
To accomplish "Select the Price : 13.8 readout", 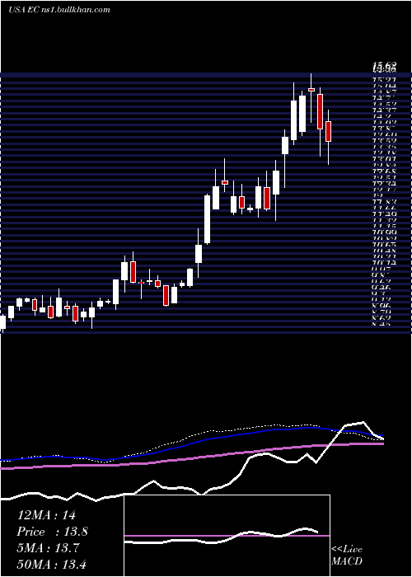I will [x=52, y=532].
